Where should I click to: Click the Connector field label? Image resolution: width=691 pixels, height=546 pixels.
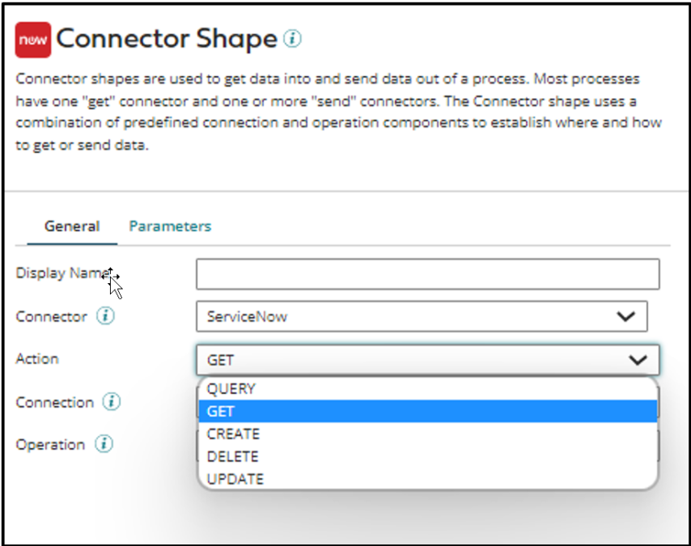51,317
